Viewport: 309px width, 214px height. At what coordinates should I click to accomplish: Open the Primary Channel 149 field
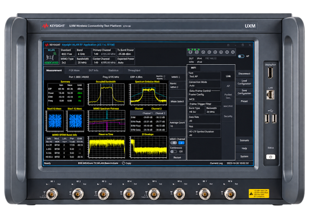click(x=104, y=52)
